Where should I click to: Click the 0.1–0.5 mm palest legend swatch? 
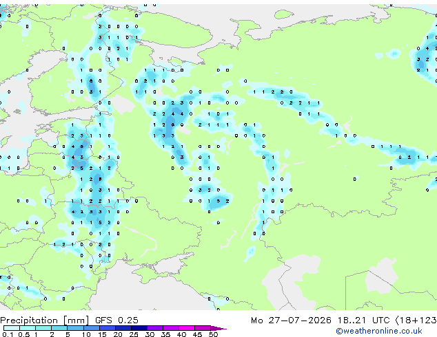12,328
